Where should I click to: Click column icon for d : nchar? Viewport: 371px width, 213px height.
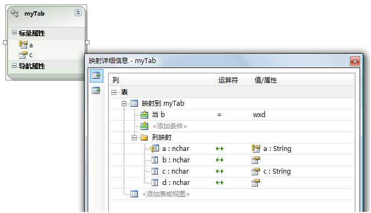[155, 183]
